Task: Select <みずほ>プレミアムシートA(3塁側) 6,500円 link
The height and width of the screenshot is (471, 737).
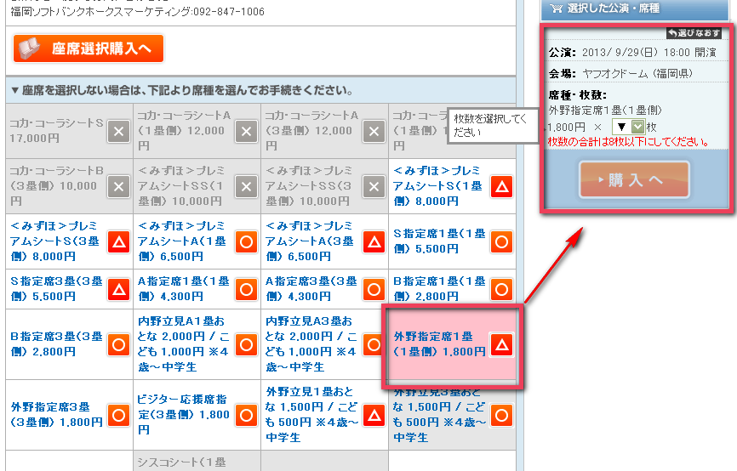Action: tap(310, 241)
